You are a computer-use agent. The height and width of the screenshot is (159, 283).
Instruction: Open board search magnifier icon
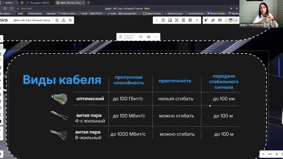point(70,20)
